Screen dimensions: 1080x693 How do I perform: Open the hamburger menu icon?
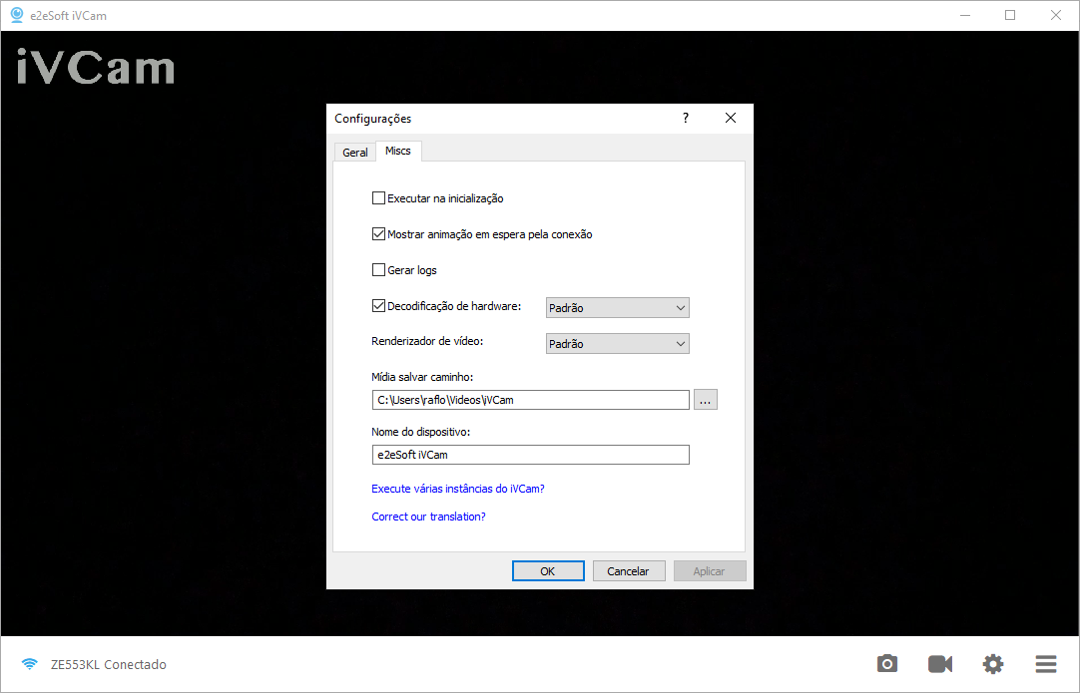coord(1045,664)
